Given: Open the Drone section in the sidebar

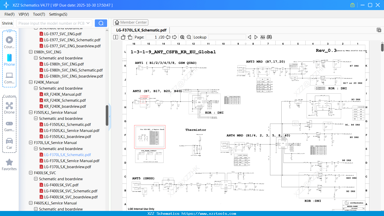Looking at the screenshot, I should pos(9,107).
